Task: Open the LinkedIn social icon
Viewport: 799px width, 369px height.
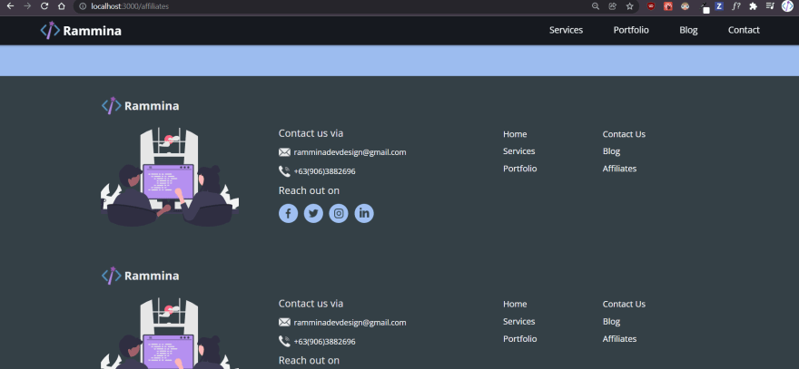Action: coord(364,213)
